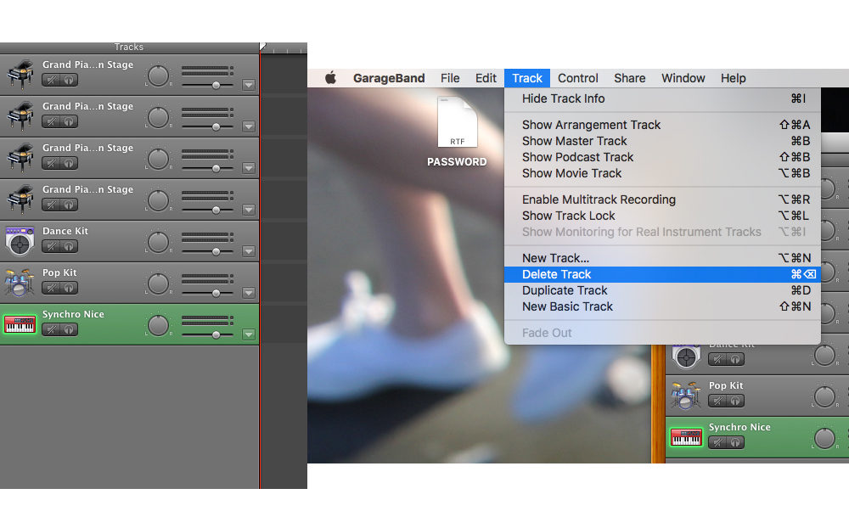Viewport: 849px width, 528px height.
Task: Close the highlighted Track menu in menu bar
Action: point(527,78)
